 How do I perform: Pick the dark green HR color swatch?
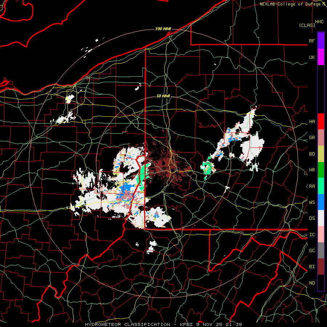tap(321, 170)
